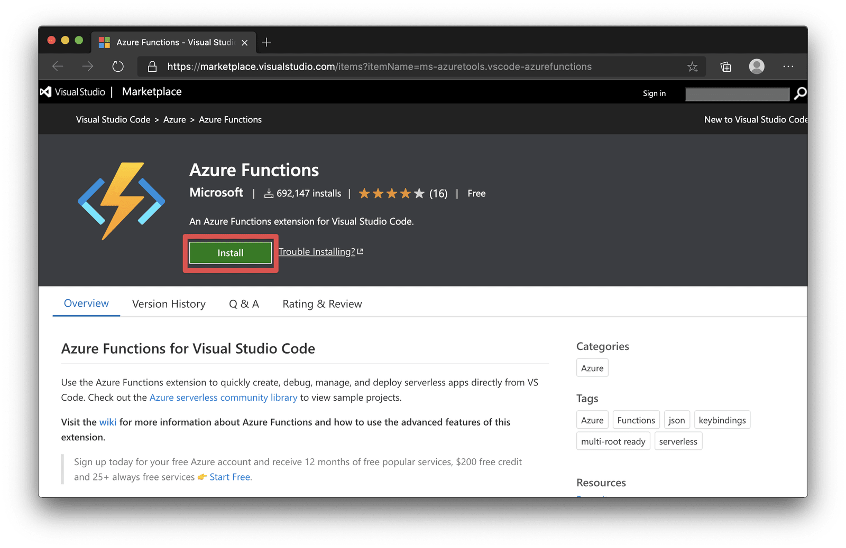Click the address bar URL
This screenshot has width=846, height=548.
379,67
